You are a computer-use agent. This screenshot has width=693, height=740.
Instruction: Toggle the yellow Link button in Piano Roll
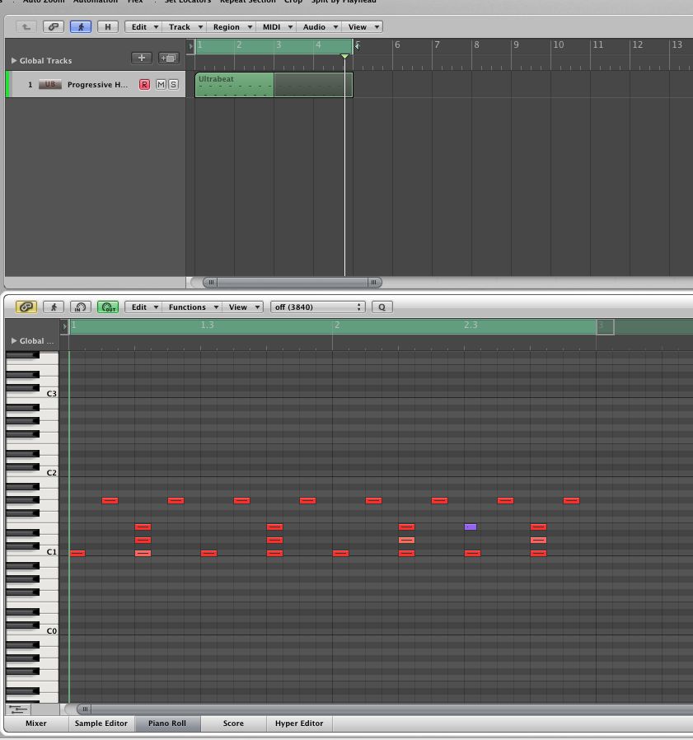tap(26, 307)
